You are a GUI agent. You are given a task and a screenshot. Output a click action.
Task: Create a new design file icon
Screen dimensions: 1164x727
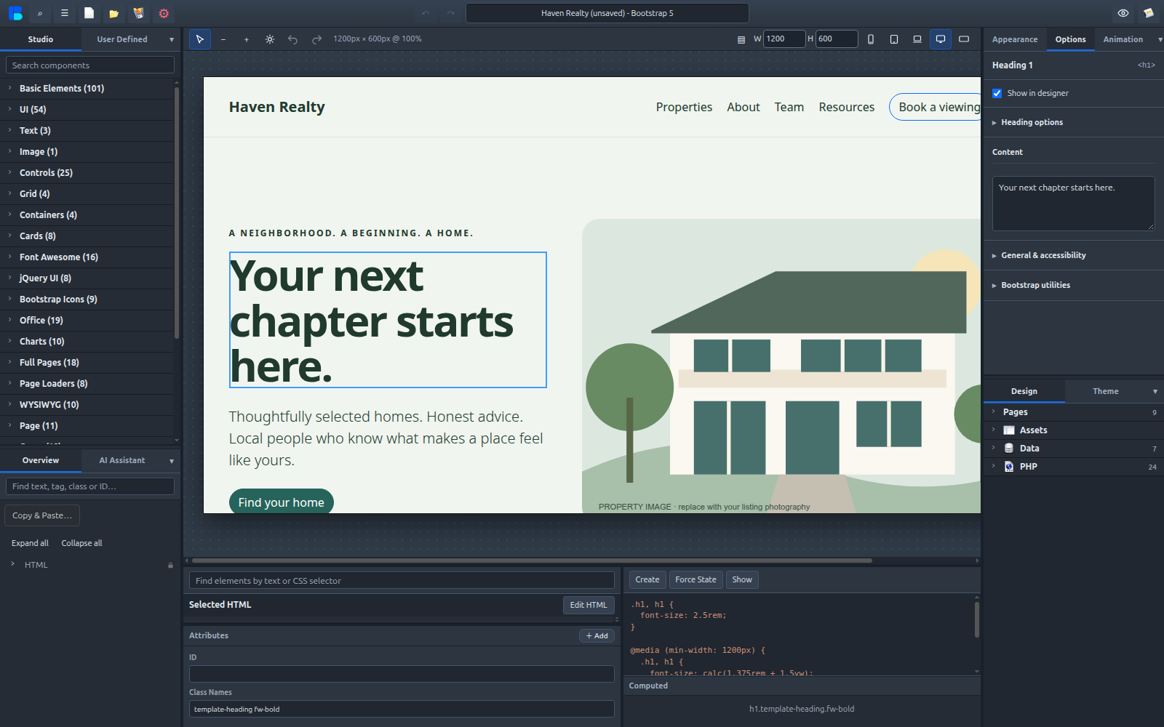tap(89, 13)
